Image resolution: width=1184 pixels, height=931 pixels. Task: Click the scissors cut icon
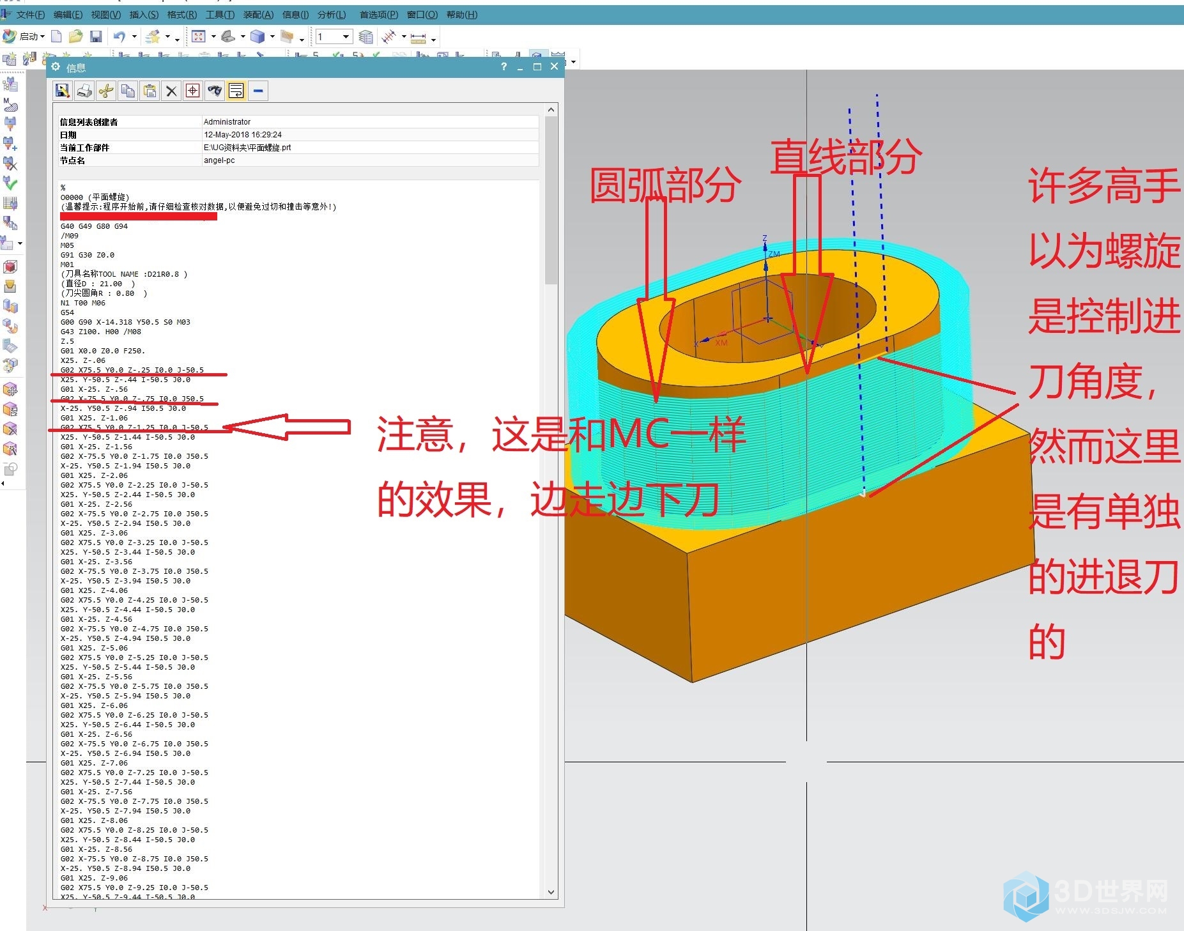click(106, 91)
